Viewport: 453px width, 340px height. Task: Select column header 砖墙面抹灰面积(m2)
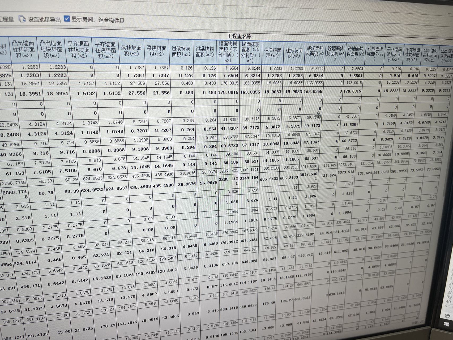coord(315,53)
